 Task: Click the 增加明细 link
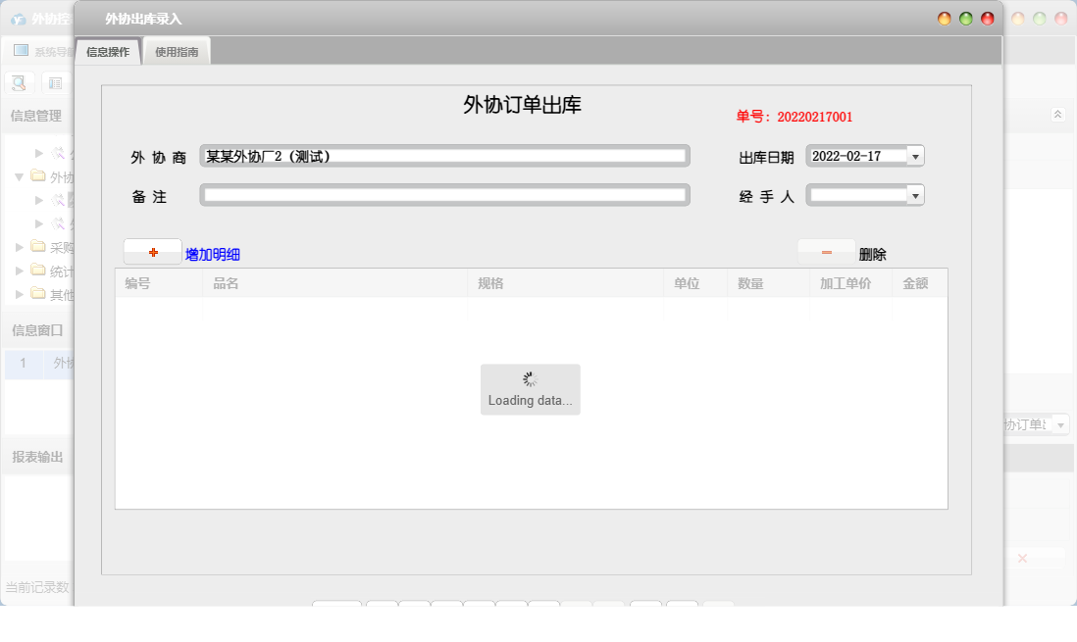[x=212, y=254]
